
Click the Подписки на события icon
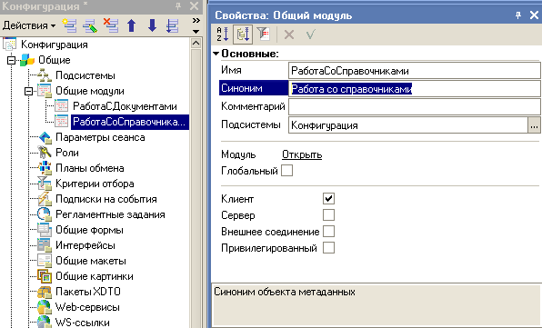tap(45, 199)
